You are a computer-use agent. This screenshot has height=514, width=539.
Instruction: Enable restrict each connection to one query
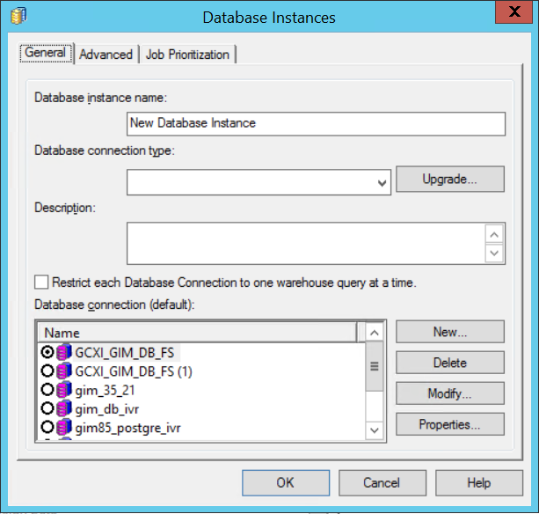[x=41, y=283]
